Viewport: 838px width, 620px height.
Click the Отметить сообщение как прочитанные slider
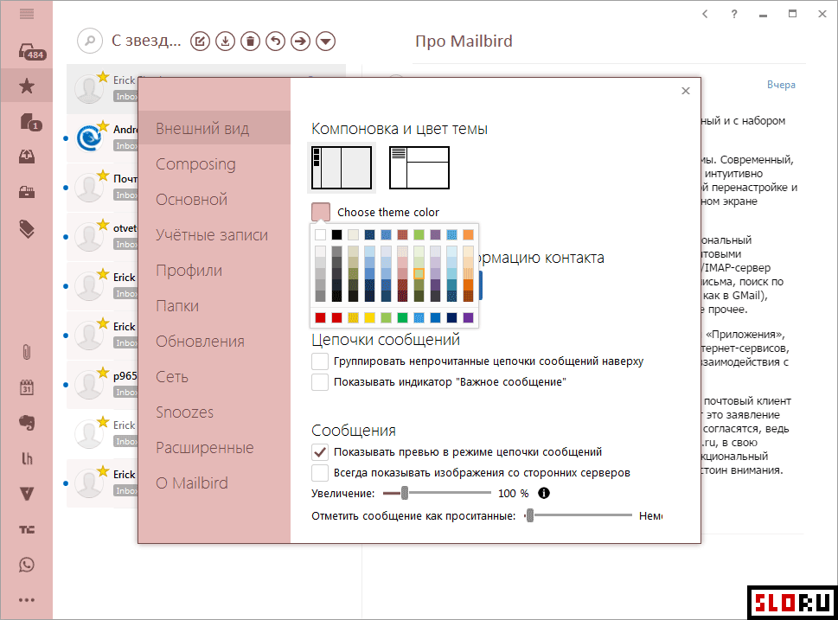(x=529, y=515)
